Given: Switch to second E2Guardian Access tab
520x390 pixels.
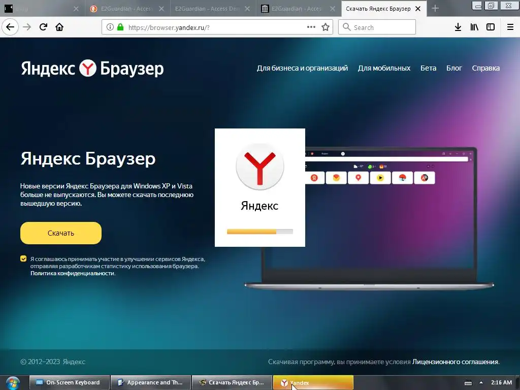Looking at the screenshot, I should 127,9.
